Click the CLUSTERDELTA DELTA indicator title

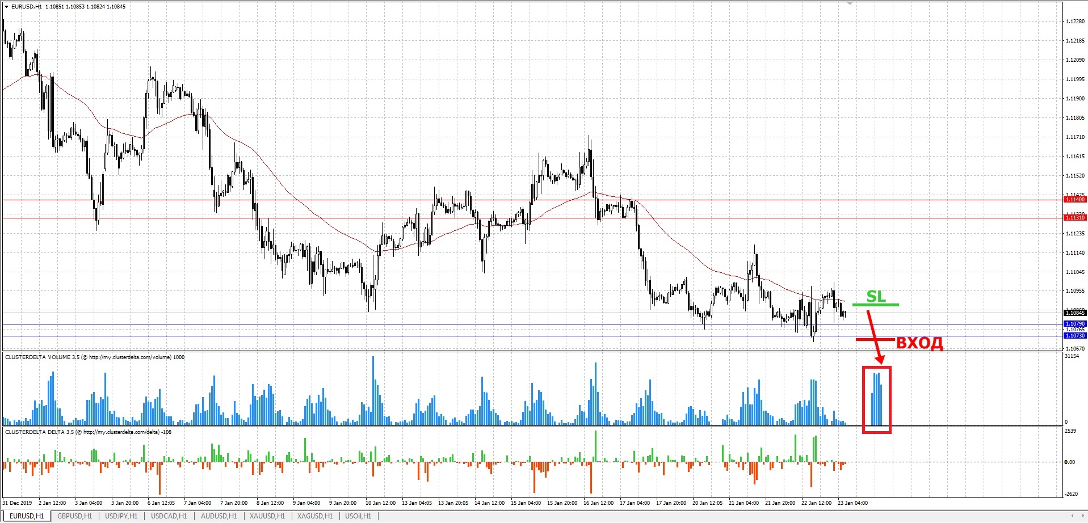point(89,432)
